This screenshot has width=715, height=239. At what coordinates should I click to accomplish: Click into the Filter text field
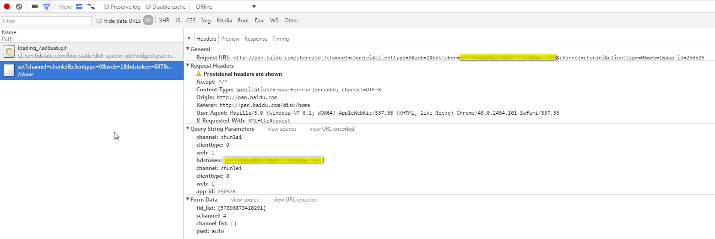click(47, 21)
